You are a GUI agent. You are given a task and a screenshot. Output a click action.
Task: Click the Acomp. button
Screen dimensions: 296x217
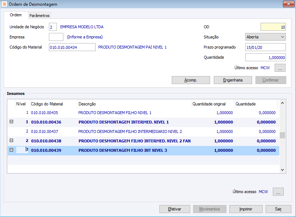191,80
